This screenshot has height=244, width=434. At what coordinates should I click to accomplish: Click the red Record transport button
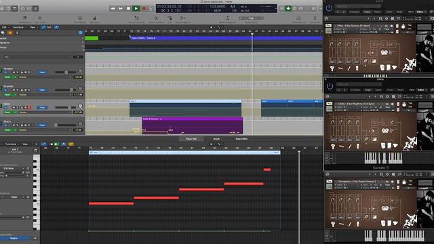[144, 9]
